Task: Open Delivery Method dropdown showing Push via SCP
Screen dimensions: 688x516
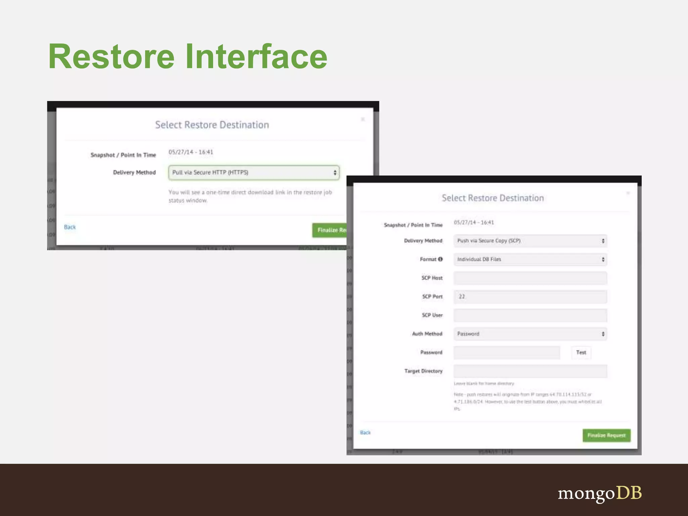Action: tap(530, 241)
